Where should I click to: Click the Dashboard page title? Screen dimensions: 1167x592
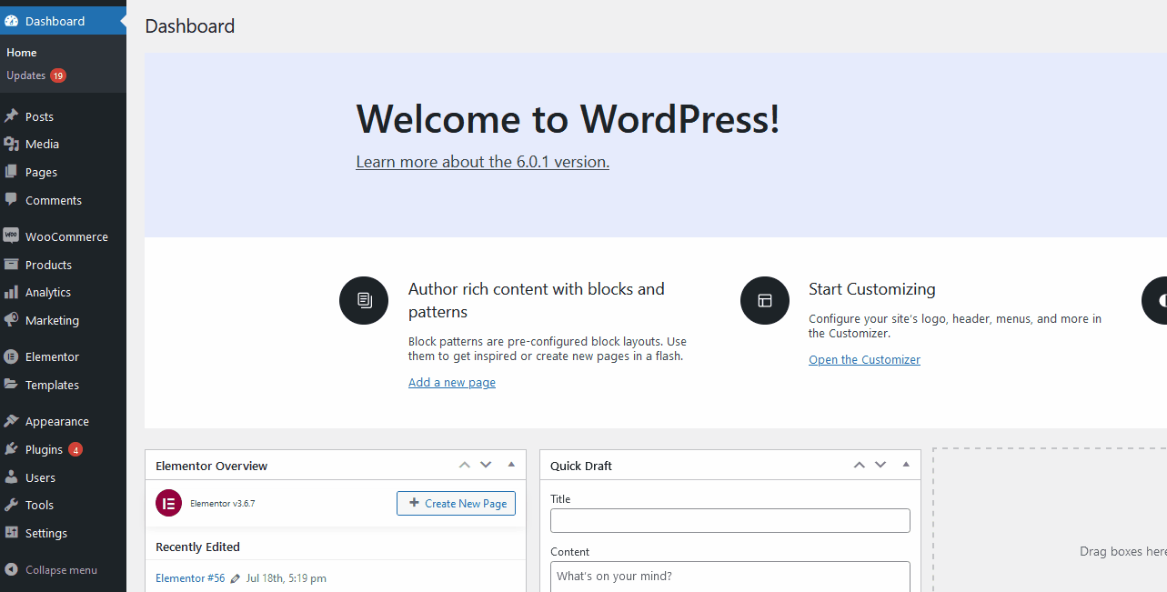(x=189, y=25)
